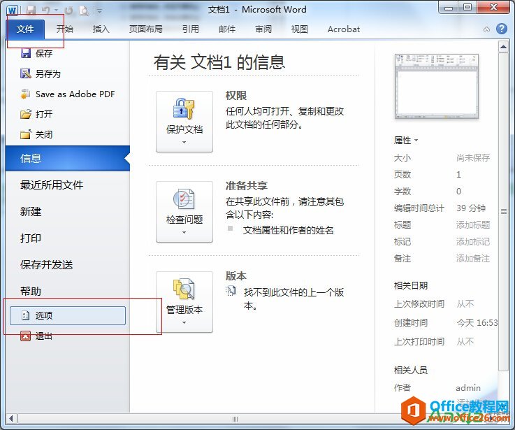Screen dimensions: 515x430
Task: Click the 权限 permissions heading
Action: click(236, 96)
